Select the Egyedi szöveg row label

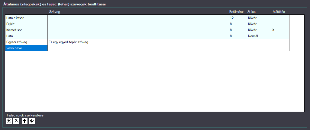[x=26, y=42]
